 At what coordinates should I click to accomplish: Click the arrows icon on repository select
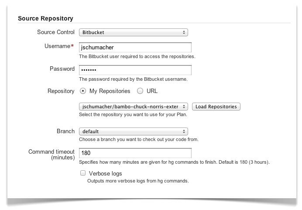click(x=184, y=107)
